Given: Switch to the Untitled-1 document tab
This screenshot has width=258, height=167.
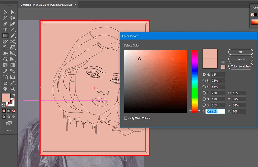Looking at the screenshot, I should [x=46, y=5].
